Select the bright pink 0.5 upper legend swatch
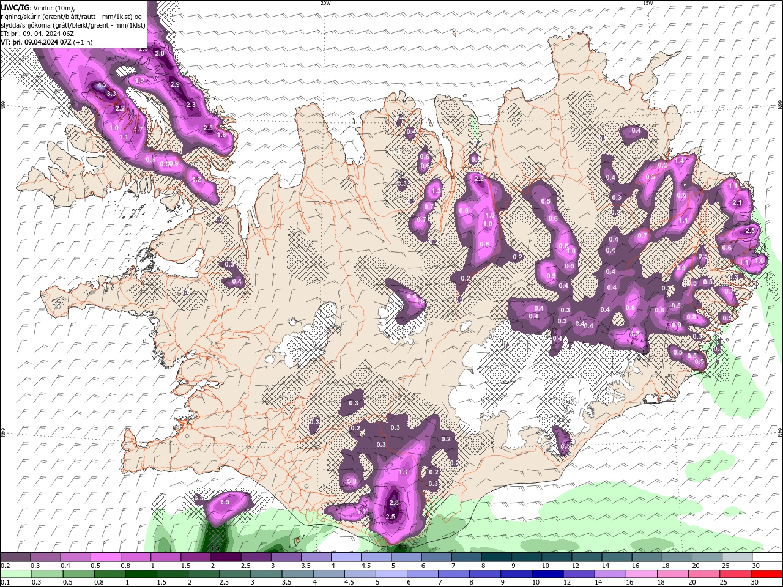 coord(105,557)
